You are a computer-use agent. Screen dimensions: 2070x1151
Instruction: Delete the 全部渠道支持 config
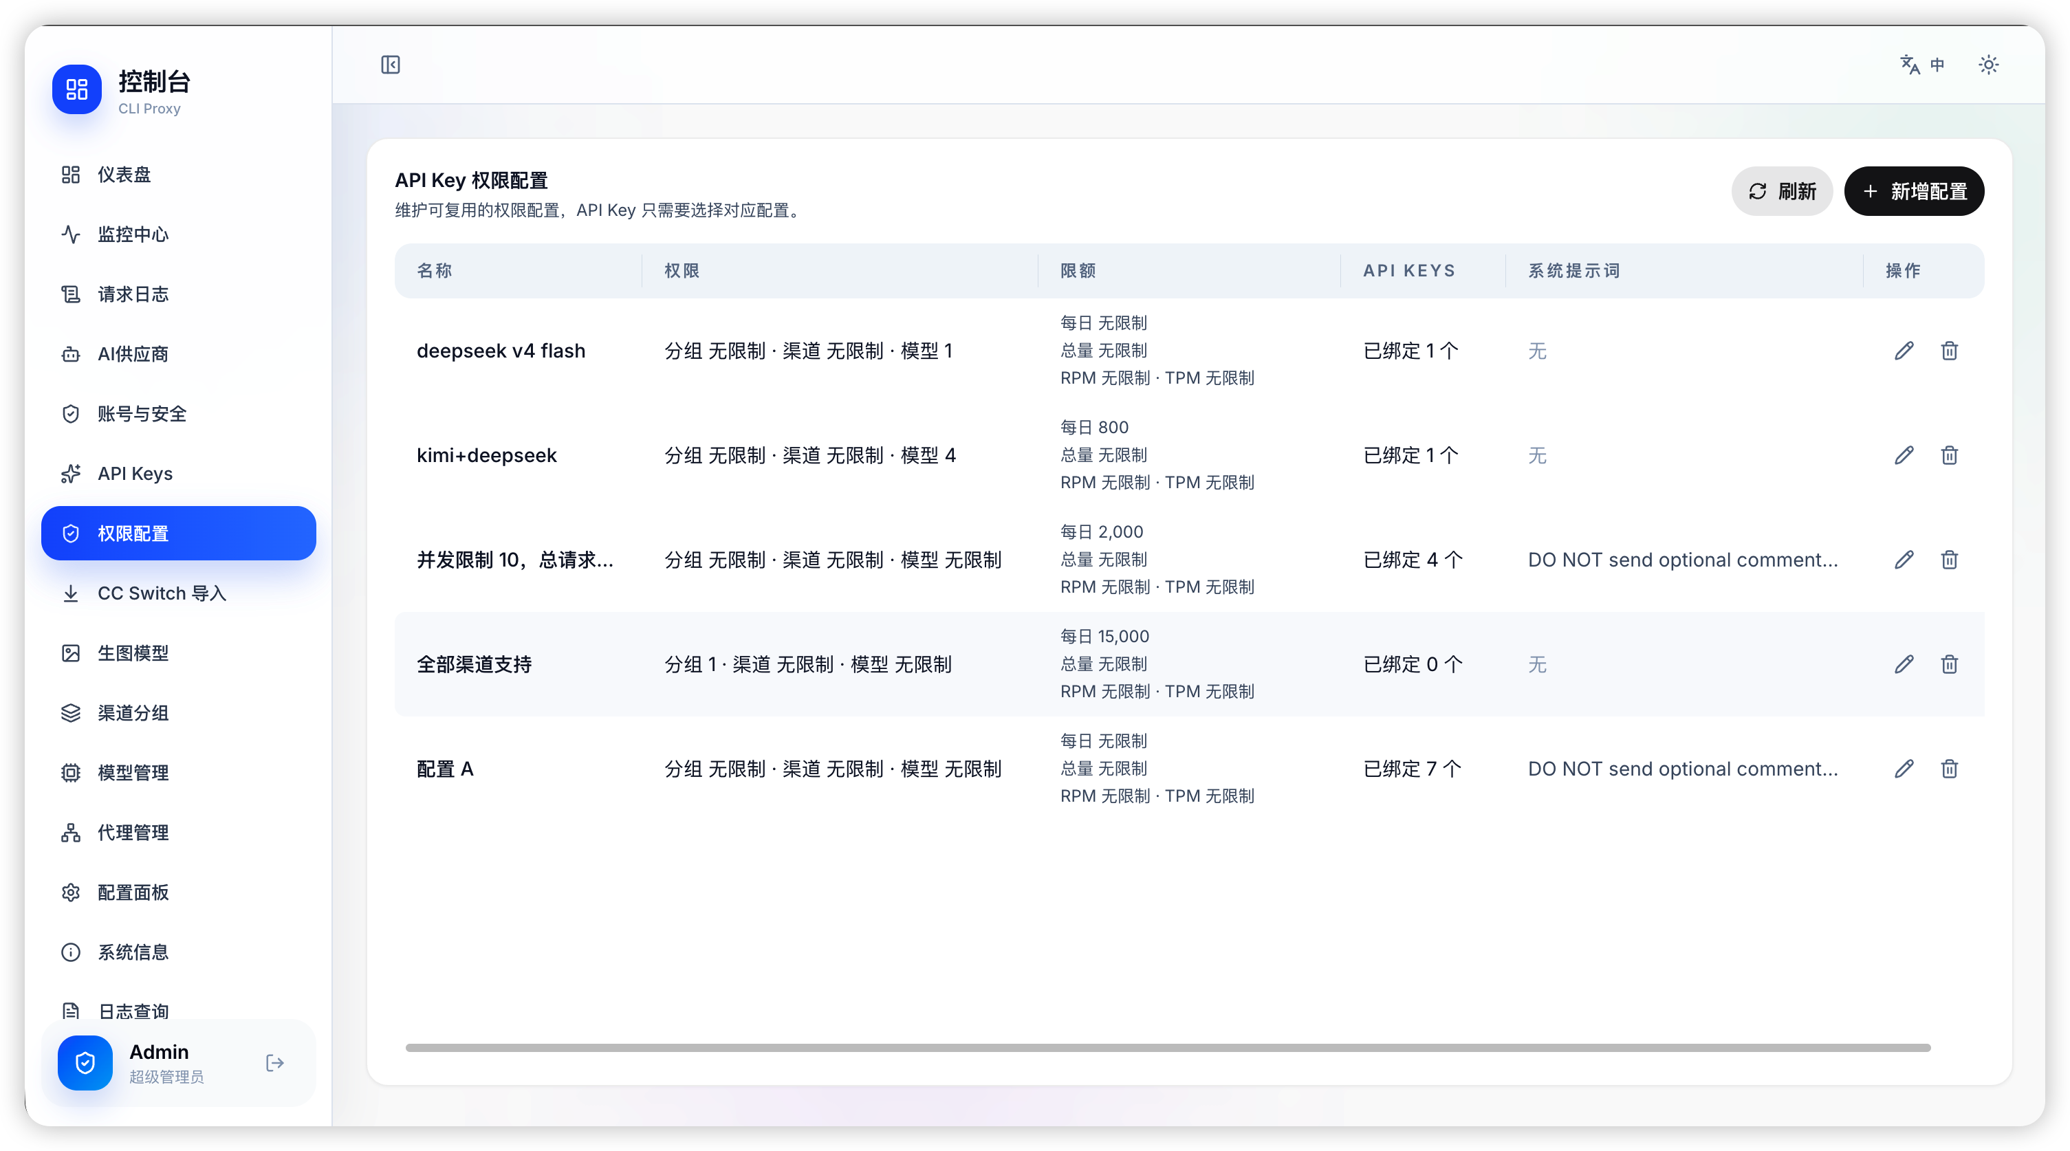(1950, 664)
